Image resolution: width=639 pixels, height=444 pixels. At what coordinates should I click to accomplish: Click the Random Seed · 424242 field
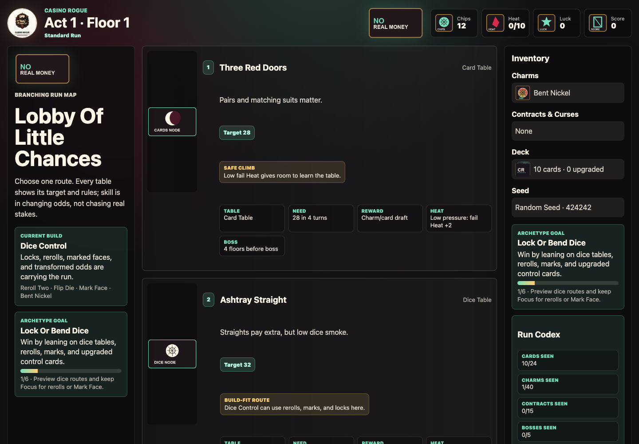click(568, 207)
